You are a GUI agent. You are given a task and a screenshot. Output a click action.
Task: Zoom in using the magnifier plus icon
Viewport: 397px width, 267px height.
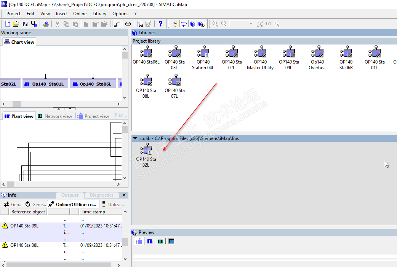215,24
